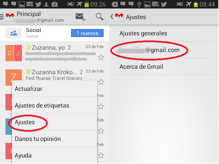The image size is (219, 164).
Task: Select the Z J avatar tile
Action: click(x=14, y=53)
